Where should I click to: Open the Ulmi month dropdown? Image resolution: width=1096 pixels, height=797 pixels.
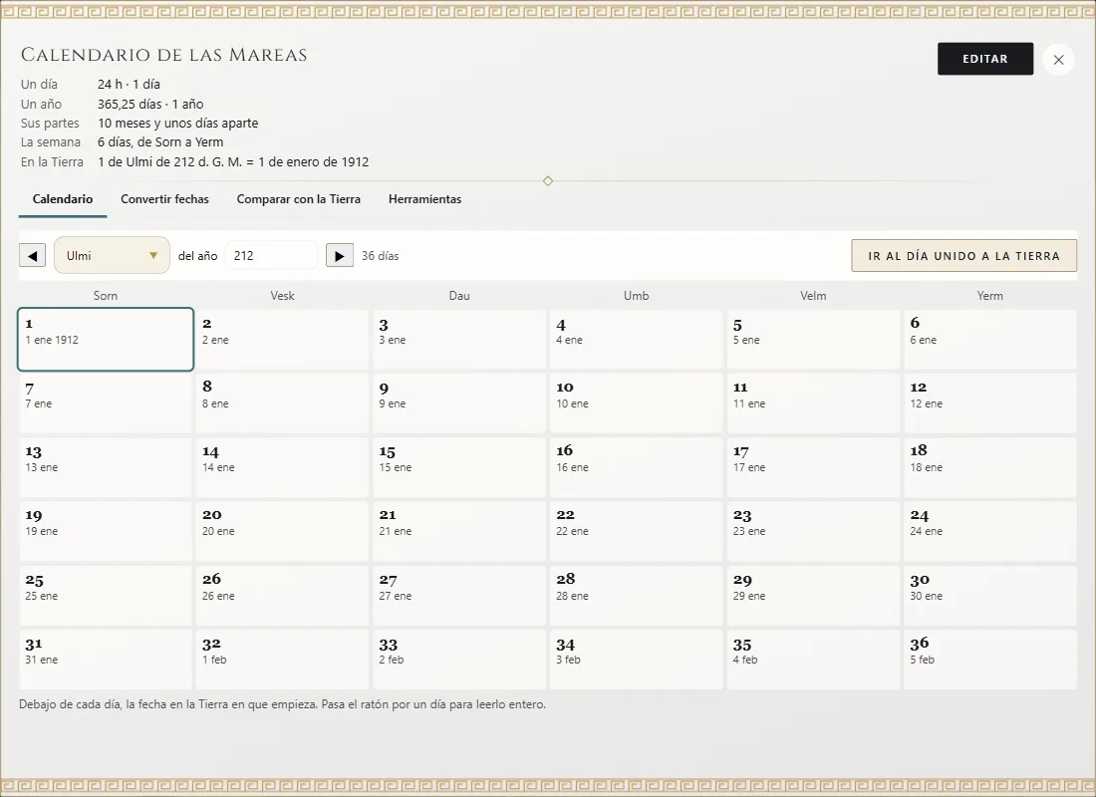[x=112, y=255]
